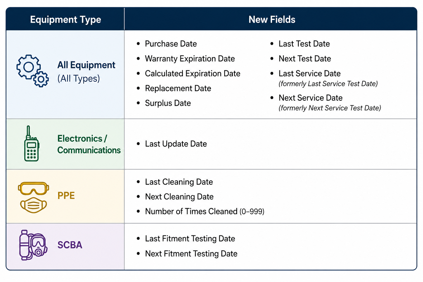The width and height of the screenshot is (423, 282).
Task: Click the SCBA row label
Action: 70,245
